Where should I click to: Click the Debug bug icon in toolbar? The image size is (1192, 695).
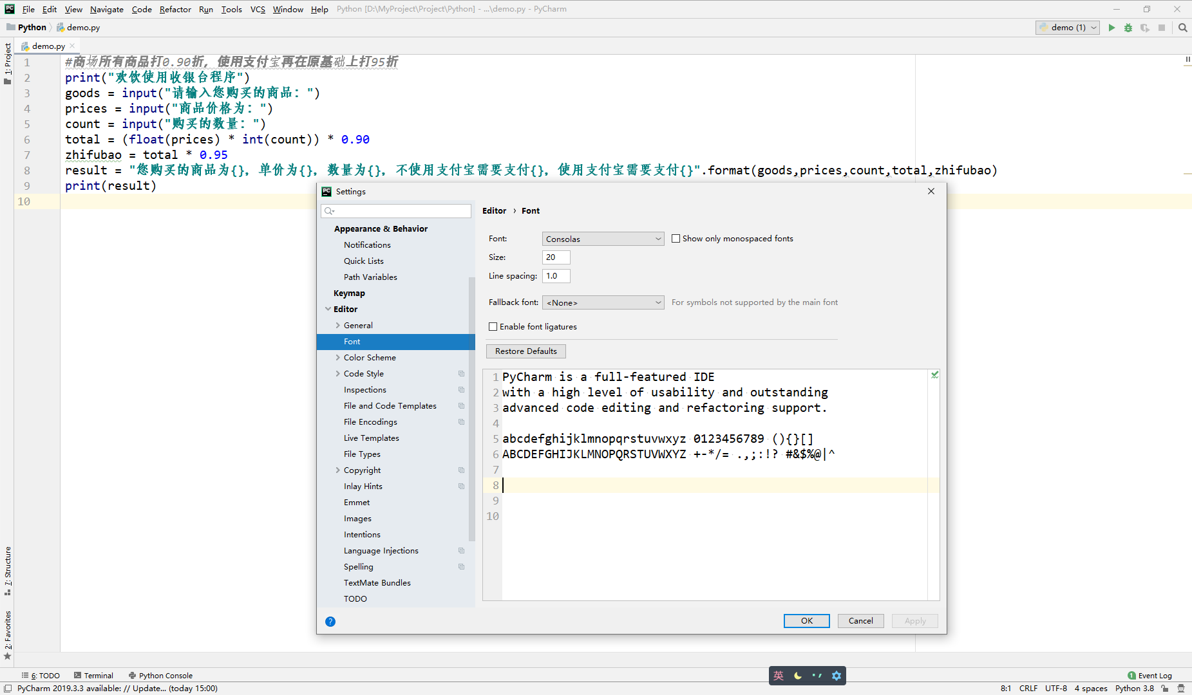(1128, 28)
